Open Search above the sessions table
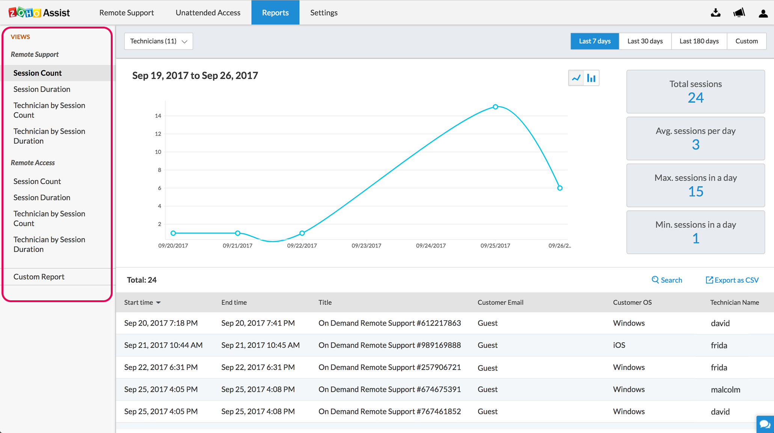Image resolution: width=774 pixels, height=433 pixels. point(667,280)
